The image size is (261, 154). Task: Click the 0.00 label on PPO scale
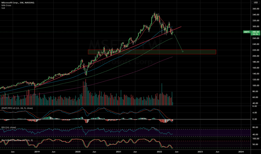click(255, 119)
